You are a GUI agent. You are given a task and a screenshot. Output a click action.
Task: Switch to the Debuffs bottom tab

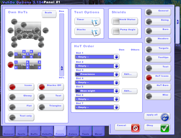pos(47,132)
